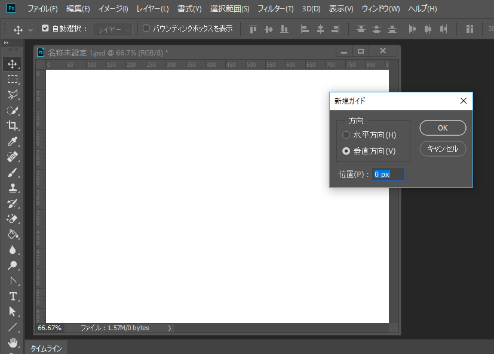
Task: Click Distribute horizontal centers icon
Action: coord(428,29)
